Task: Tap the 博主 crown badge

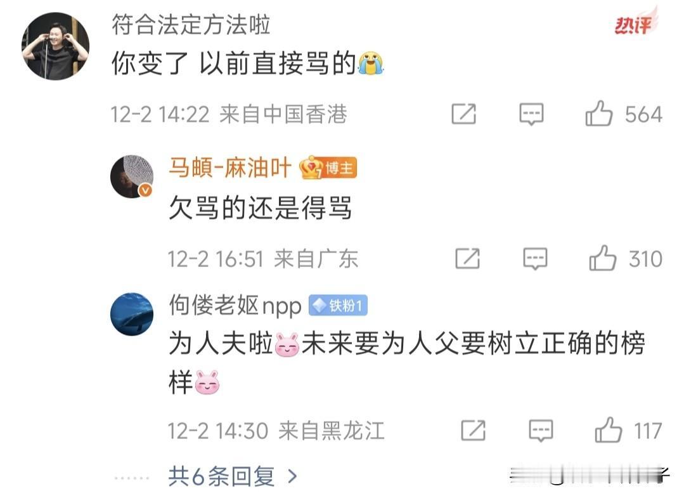Action: tap(328, 167)
